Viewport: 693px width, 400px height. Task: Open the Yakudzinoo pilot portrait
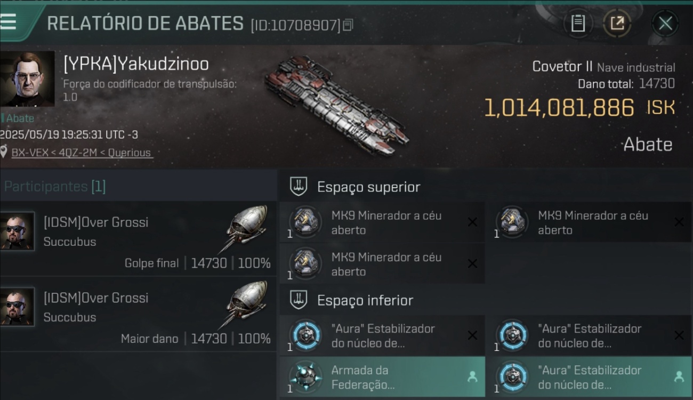[27, 79]
